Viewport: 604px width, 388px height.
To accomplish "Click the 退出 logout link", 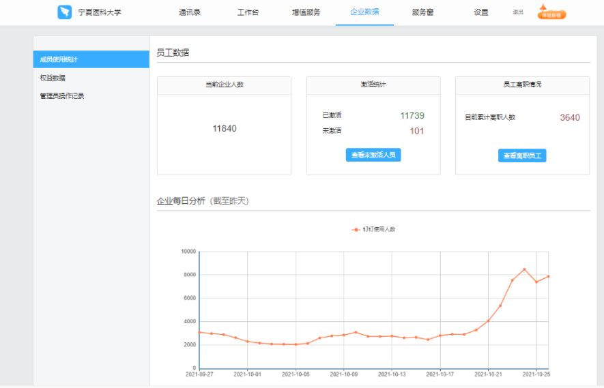I will [x=518, y=12].
